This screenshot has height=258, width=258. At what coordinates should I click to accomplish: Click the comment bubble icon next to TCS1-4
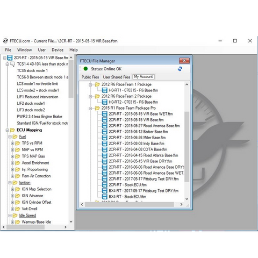tap(12, 64)
